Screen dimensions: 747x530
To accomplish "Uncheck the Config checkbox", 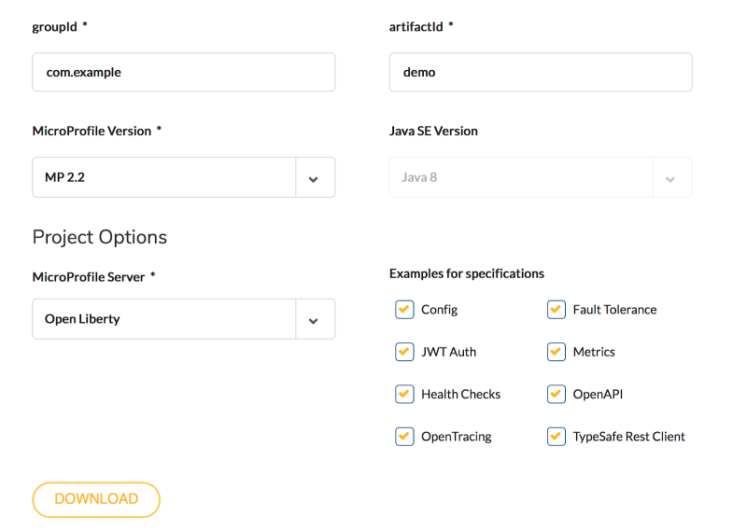I will click(x=404, y=310).
